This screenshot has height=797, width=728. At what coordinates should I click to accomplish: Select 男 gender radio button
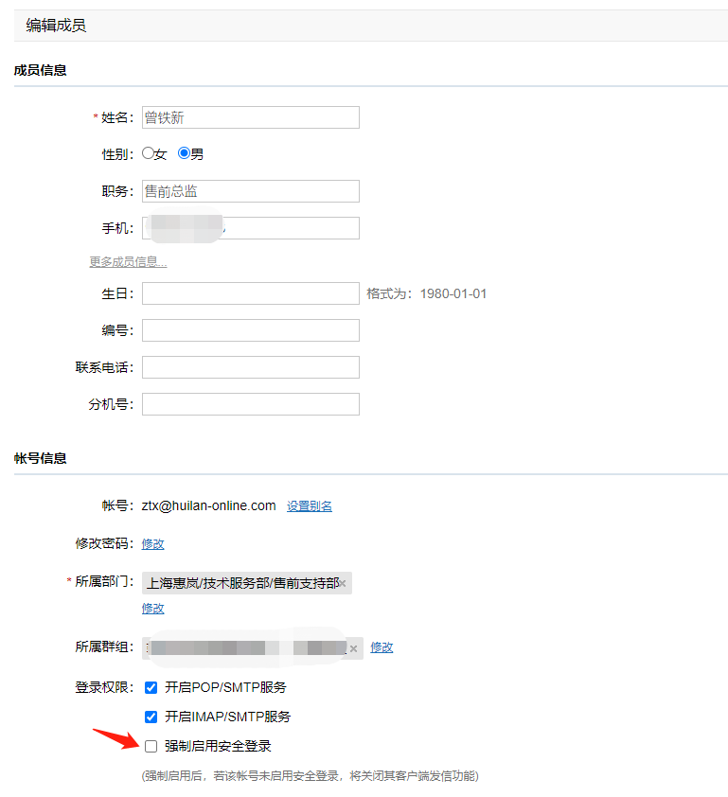click(184, 152)
